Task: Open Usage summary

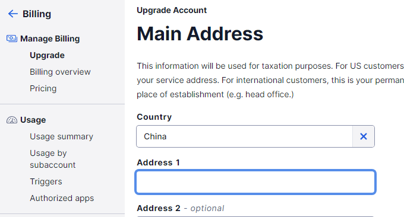Action: click(61, 136)
